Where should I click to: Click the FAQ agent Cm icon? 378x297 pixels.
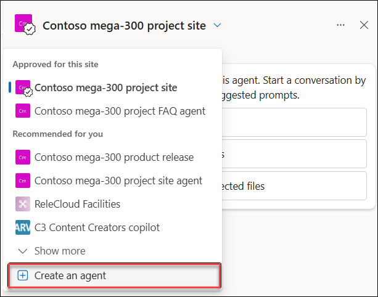pyautogui.click(x=23, y=111)
